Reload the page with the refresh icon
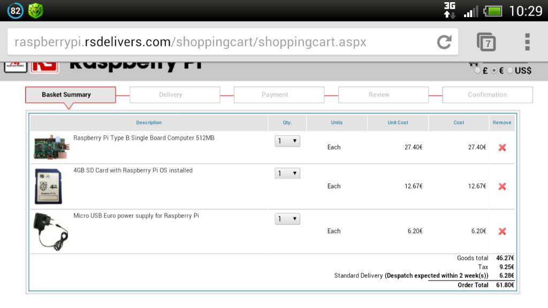Image resolution: width=548 pixels, height=308 pixels. click(444, 42)
